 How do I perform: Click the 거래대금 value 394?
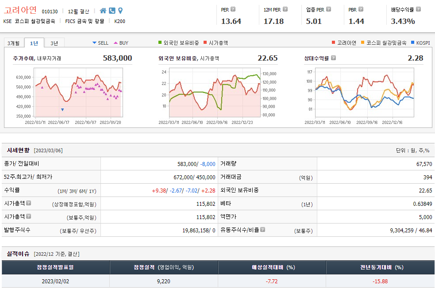click(x=427, y=177)
